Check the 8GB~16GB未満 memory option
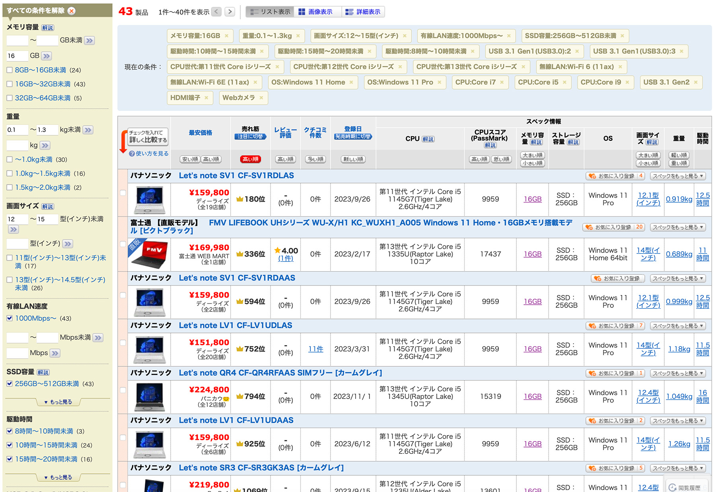Screen dimensions: 716x492 coord(10,70)
